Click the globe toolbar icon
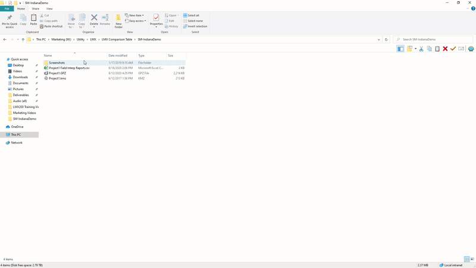The image size is (476, 268). tap(471, 49)
